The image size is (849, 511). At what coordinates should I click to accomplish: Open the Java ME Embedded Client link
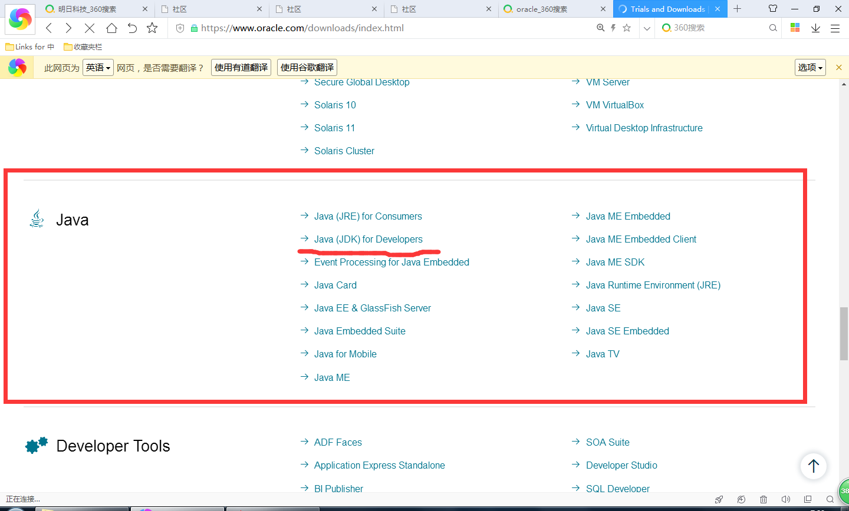pyautogui.click(x=641, y=239)
